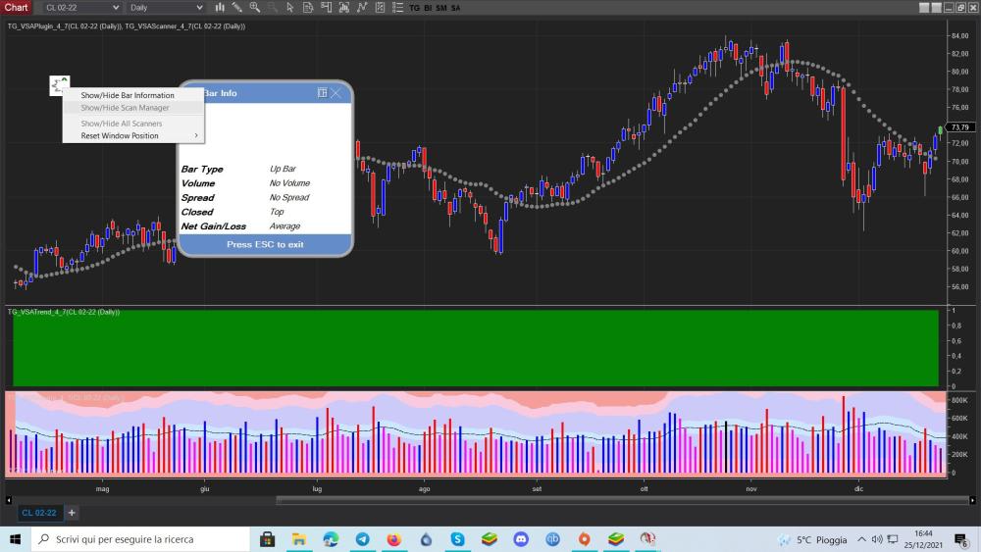
Task: Click the Volume value No Volume
Action: coord(289,183)
